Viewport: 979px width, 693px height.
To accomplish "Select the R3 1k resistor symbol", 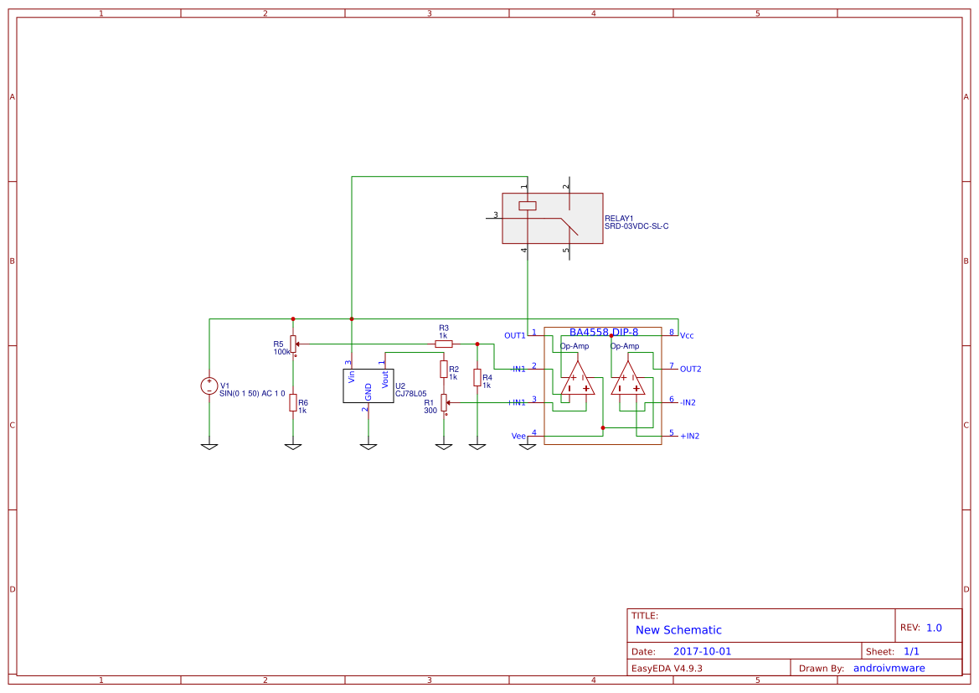I will tap(443, 343).
